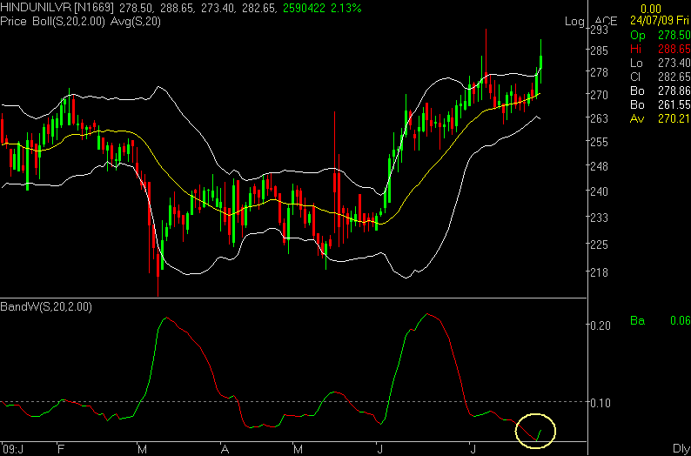
Task: Click the 0.20 bandwidth axis label
Action: pyautogui.click(x=602, y=325)
